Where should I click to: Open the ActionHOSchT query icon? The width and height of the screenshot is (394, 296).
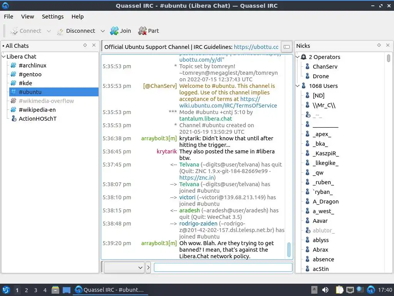click(x=14, y=119)
